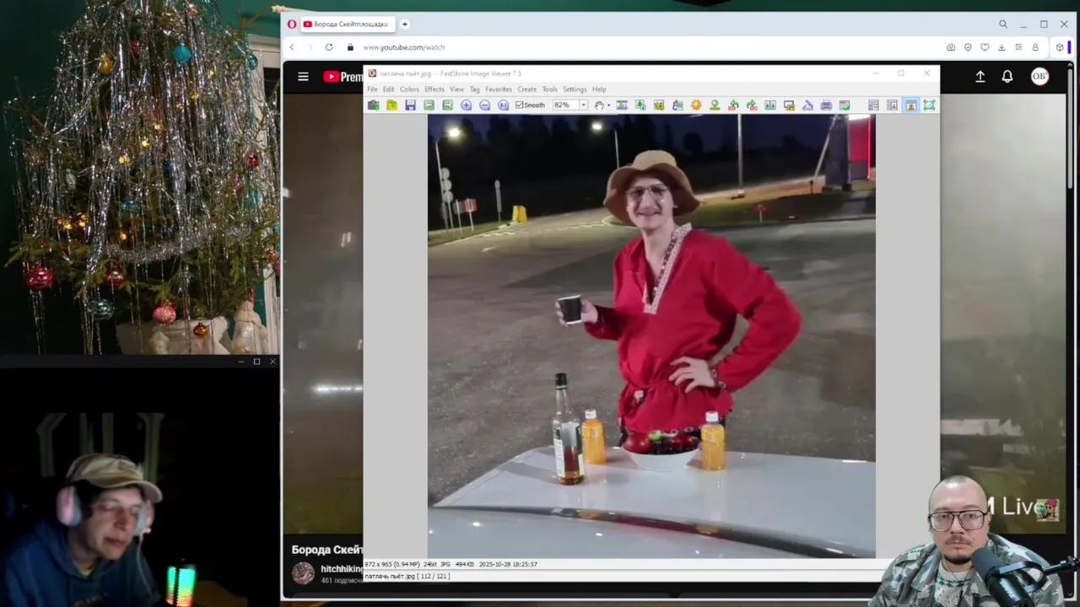Open the acquire from camera icon in FastStone
The height and width of the screenshot is (607, 1080).
(373, 105)
